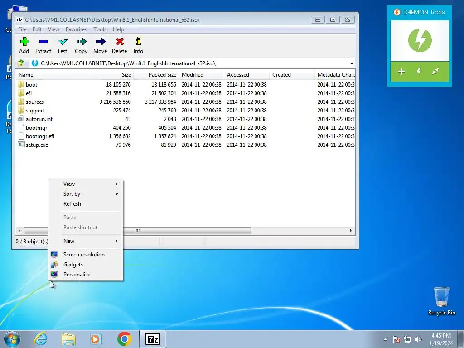Sort by the Metadata Cha... column header
The width and height of the screenshot is (464, 348).
click(x=335, y=75)
